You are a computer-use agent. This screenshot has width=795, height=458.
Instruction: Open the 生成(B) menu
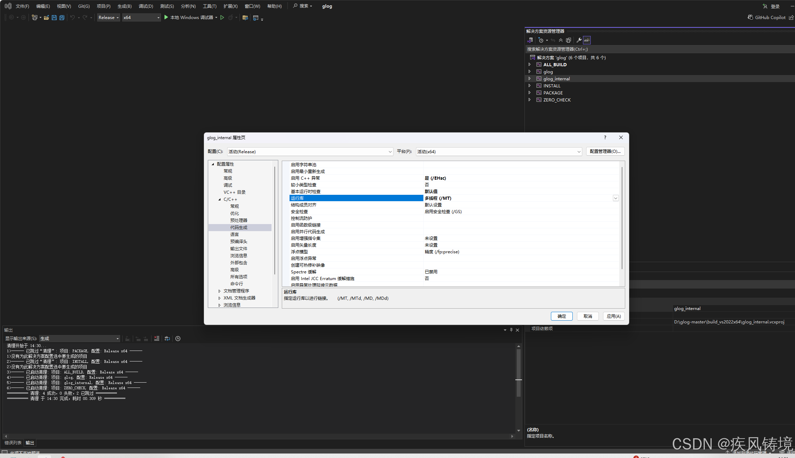pyautogui.click(x=124, y=6)
